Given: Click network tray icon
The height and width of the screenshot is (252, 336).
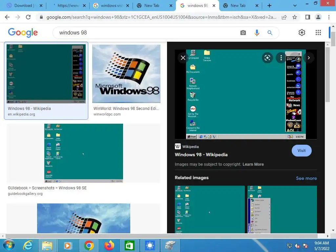Looking at the screenshot, I should 289,246.
